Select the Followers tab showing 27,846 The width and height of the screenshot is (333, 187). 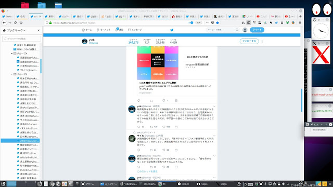(160, 42)
